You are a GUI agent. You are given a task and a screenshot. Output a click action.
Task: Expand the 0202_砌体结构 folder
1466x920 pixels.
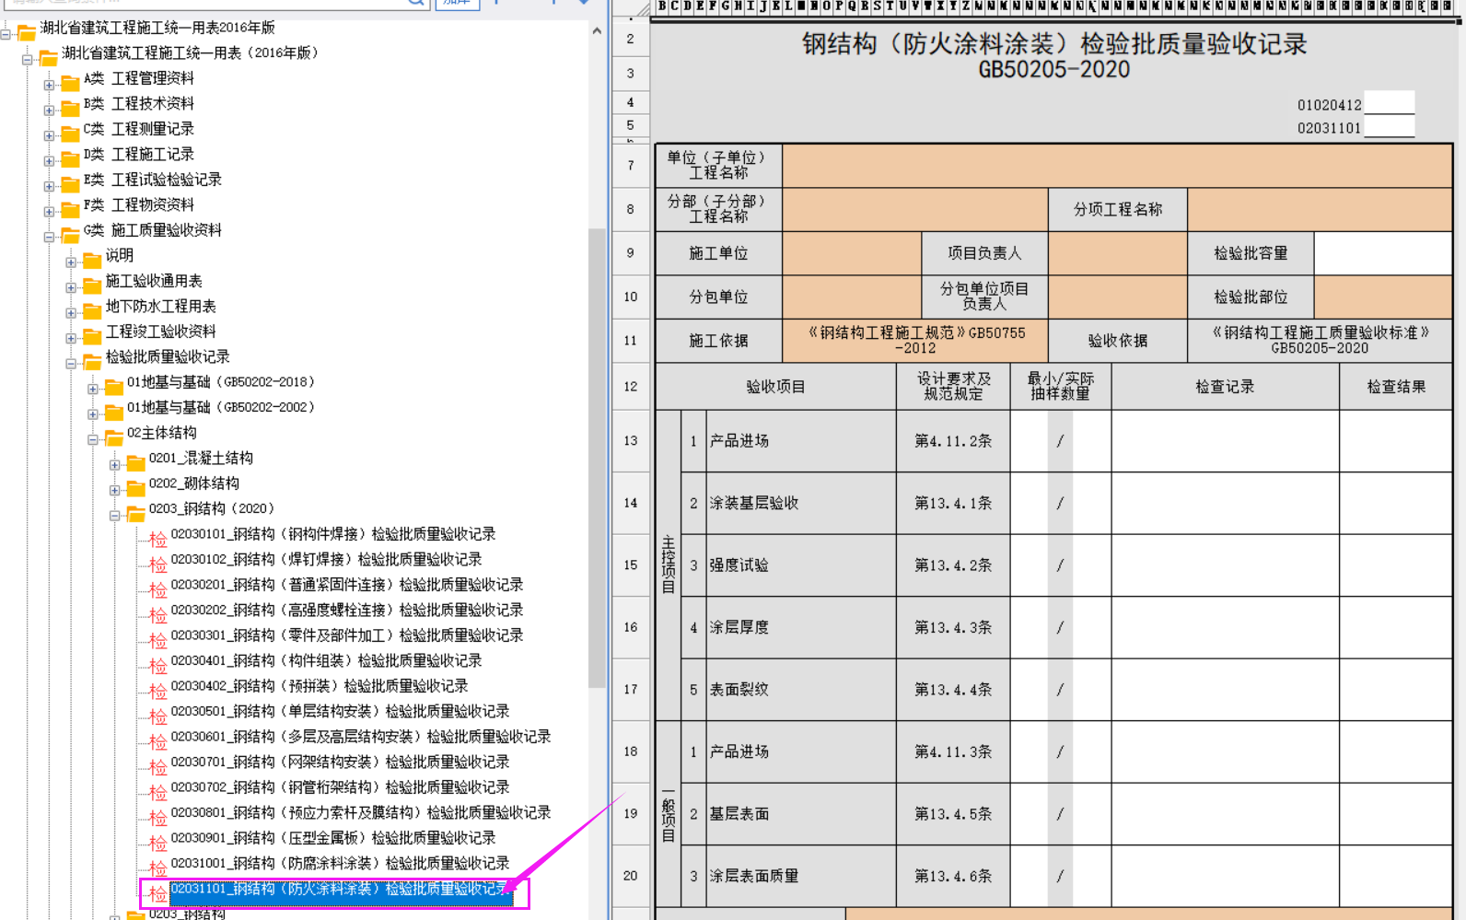(115, 490)
